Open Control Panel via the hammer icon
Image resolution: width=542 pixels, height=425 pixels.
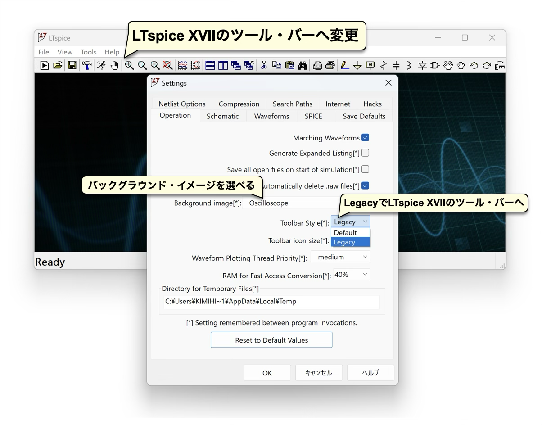pyautogui.click(x=86, y=65)
